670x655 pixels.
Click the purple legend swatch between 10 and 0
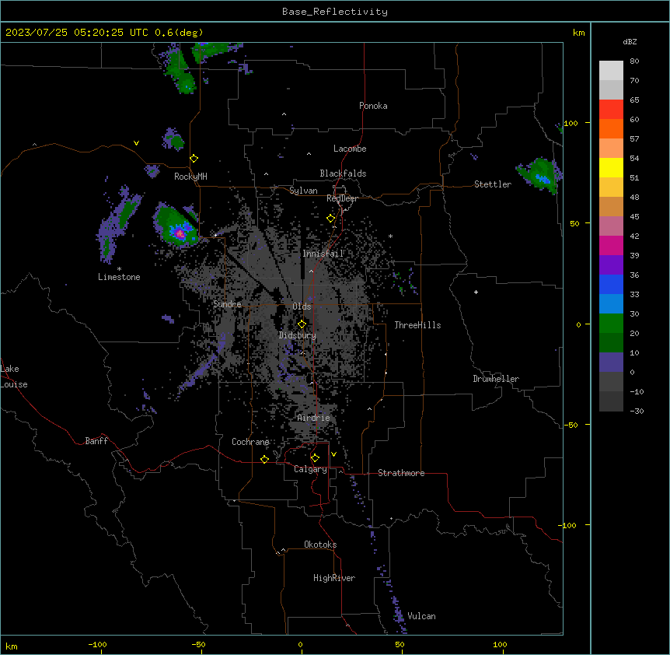(611, 363)
